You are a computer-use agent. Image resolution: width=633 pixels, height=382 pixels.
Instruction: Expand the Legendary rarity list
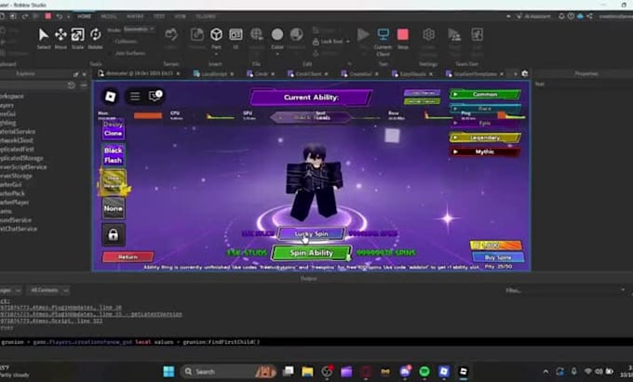[485, 138]
